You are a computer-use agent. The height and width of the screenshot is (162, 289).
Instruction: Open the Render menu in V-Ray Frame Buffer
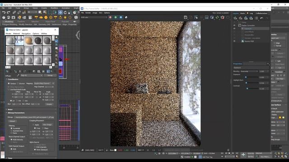click(88, 13)
